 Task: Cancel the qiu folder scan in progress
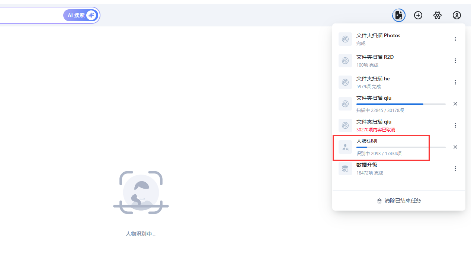[455, 104]
